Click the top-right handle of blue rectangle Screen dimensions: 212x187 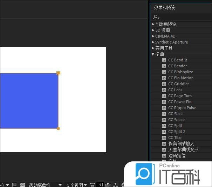point(58,73)
